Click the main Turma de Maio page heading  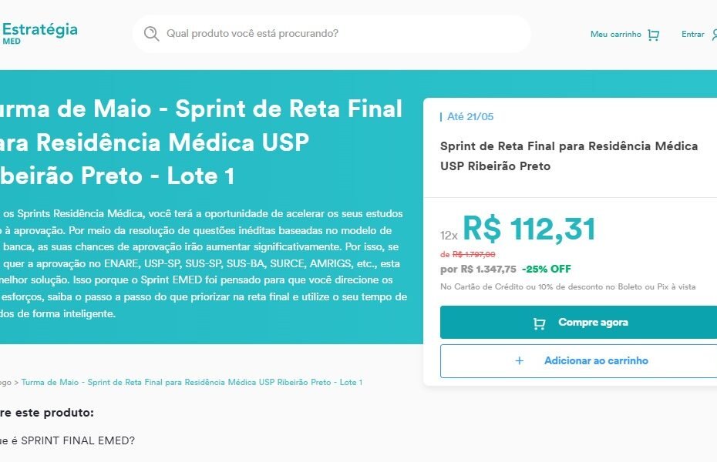tap(200, 142)
